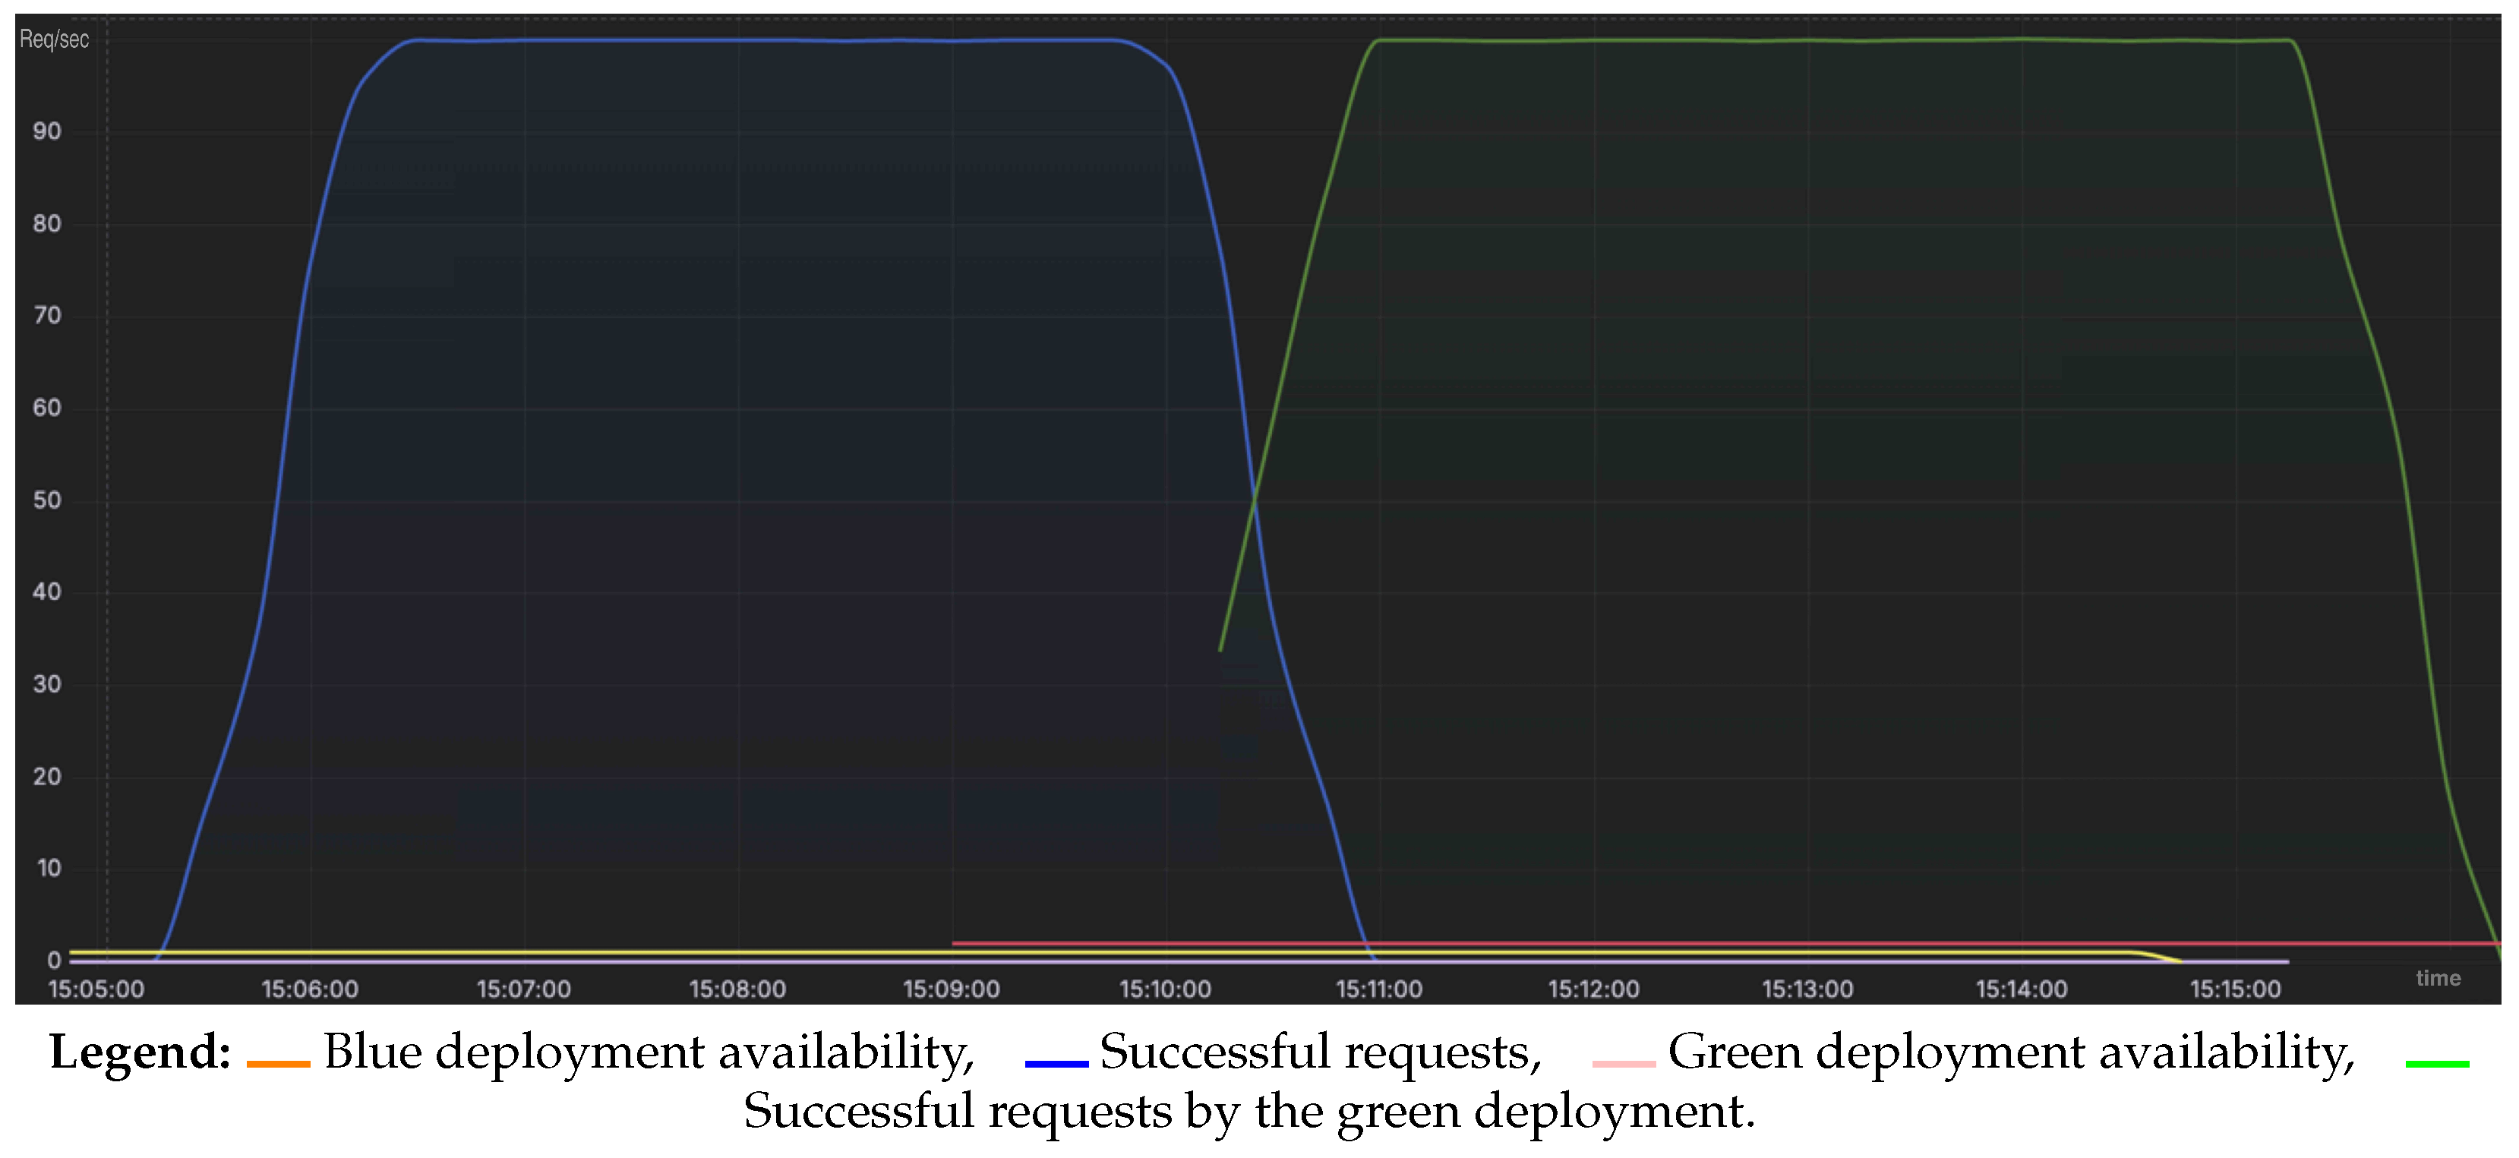Click the 15:06:00 time axis label
Screen dimensions: 2519x1158
[x=310, y=989]
